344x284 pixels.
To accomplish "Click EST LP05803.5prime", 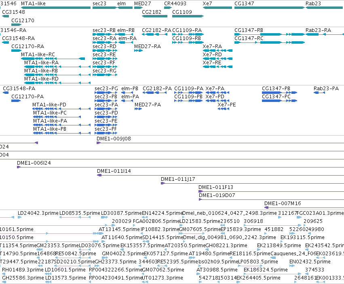I will coord(250,266).
